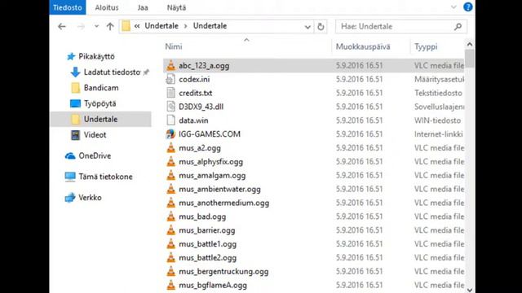Viewport: 522px width, 293px height.
Task: Open the recent locations dropdown arrow
Action: [x=96, y=26]
